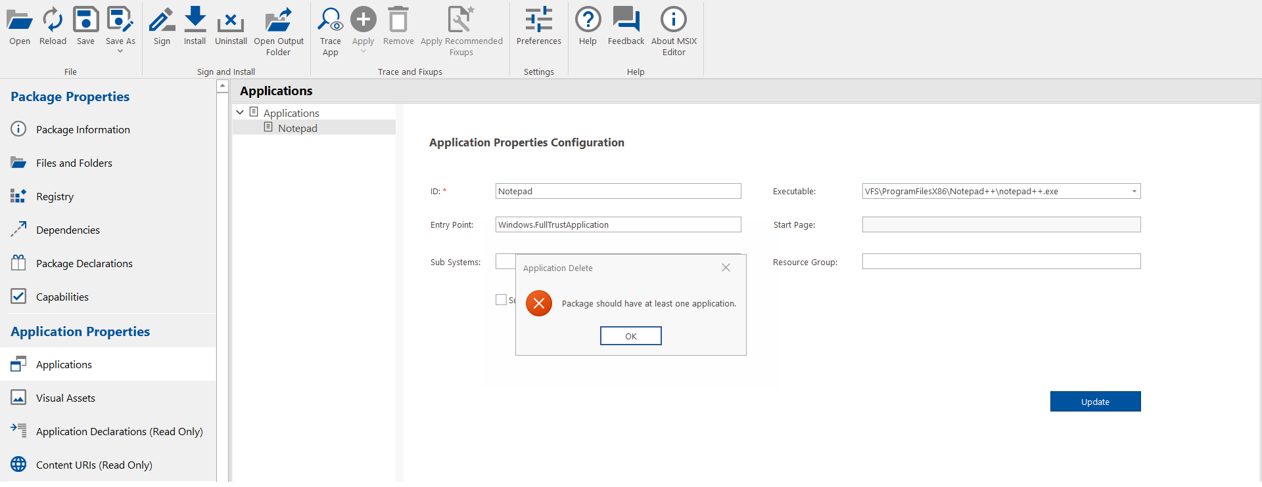Close the Application Delete dialog
Image resolution: width=1262 pixels, height=487 pixels.
click(x=726, y=268)
